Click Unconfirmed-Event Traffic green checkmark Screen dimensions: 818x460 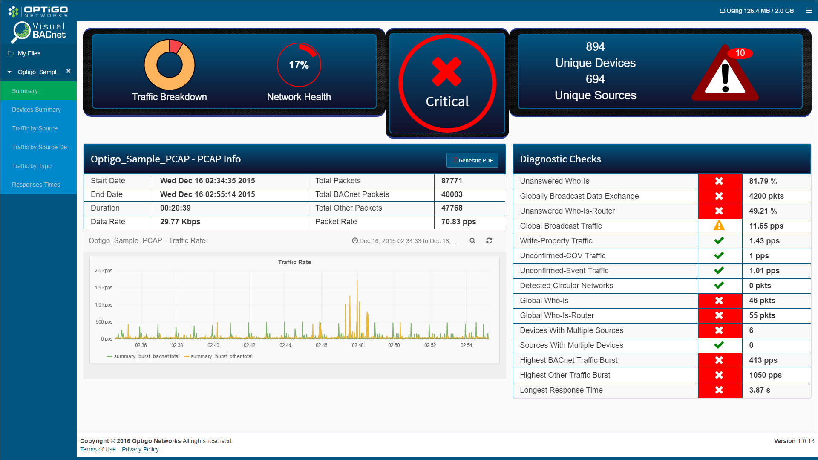click(719, 271)
